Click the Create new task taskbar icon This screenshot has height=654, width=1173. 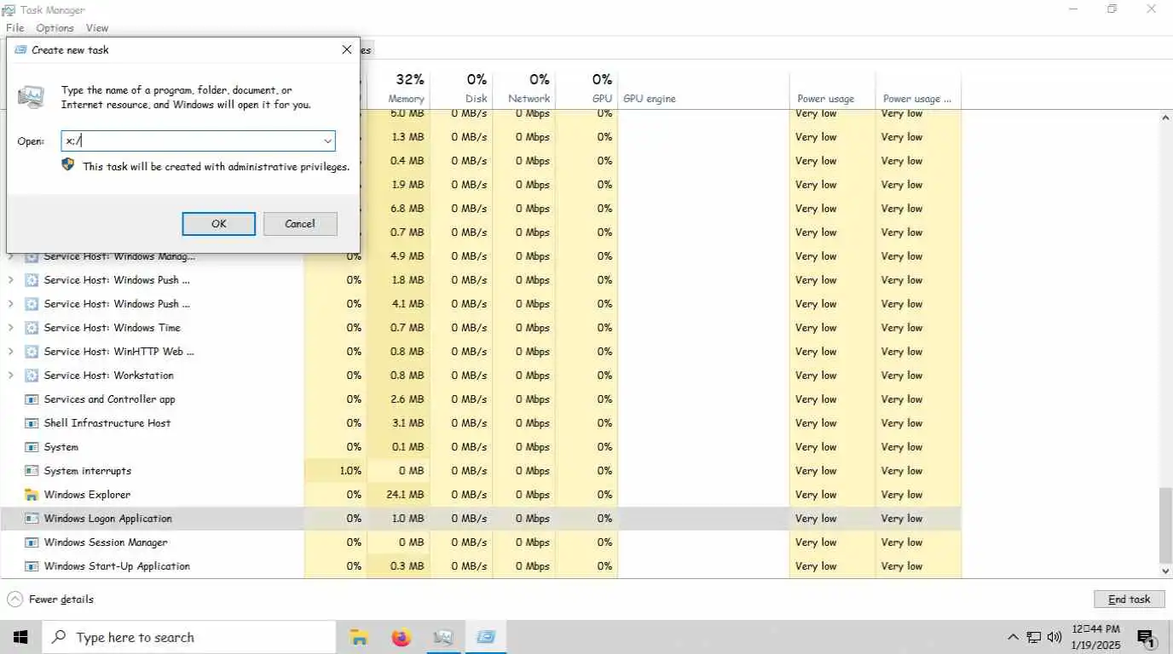tap(486, 637)
